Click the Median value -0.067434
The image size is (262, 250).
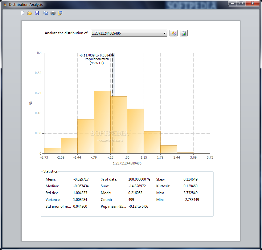tap(81, 186)
